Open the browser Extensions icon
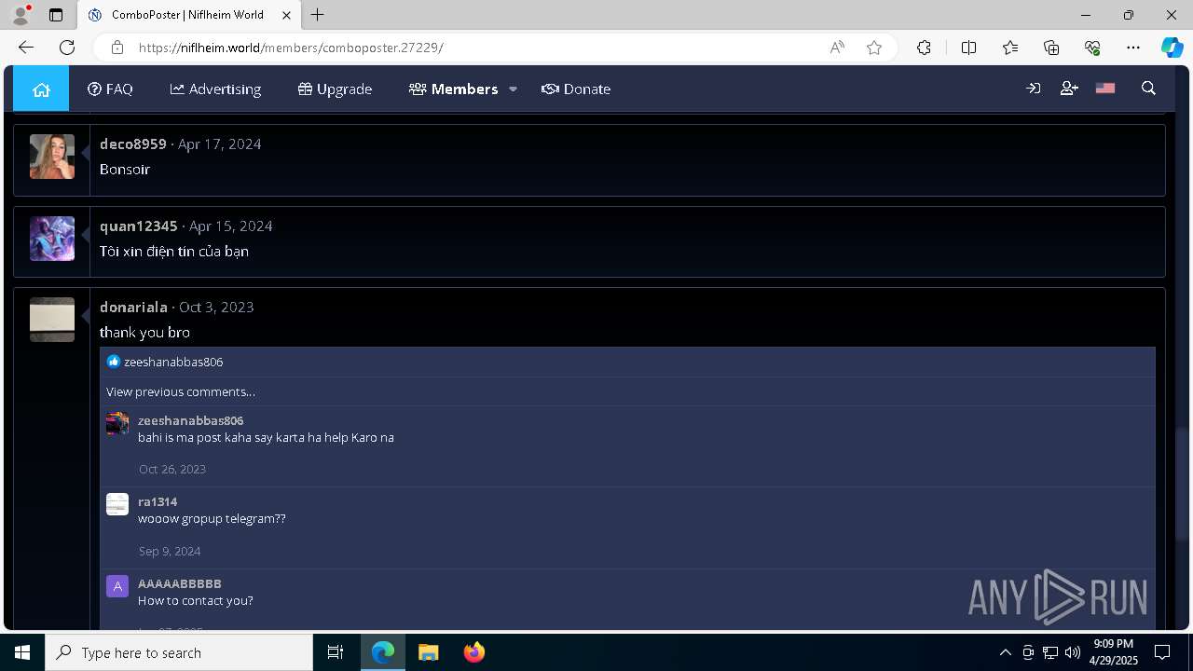 924,48
